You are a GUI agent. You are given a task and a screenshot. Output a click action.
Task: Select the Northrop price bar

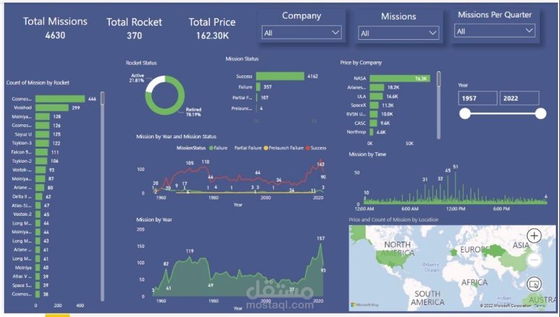(372, 132)
